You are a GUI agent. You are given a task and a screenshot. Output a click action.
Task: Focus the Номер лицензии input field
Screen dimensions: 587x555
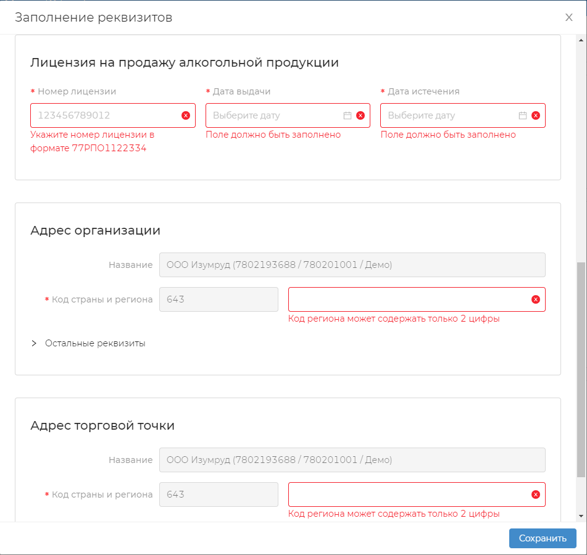[105, 115]
